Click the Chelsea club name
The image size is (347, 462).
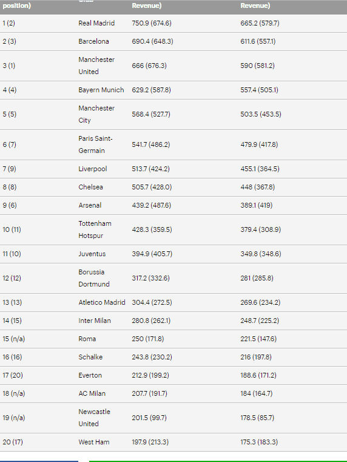click(90, 188)
